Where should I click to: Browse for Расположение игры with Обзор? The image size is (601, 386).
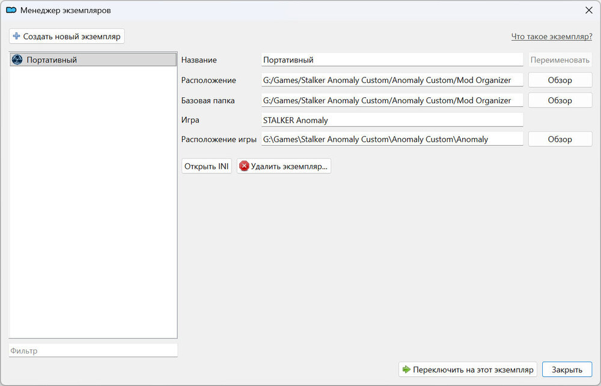tap(560, 139)
